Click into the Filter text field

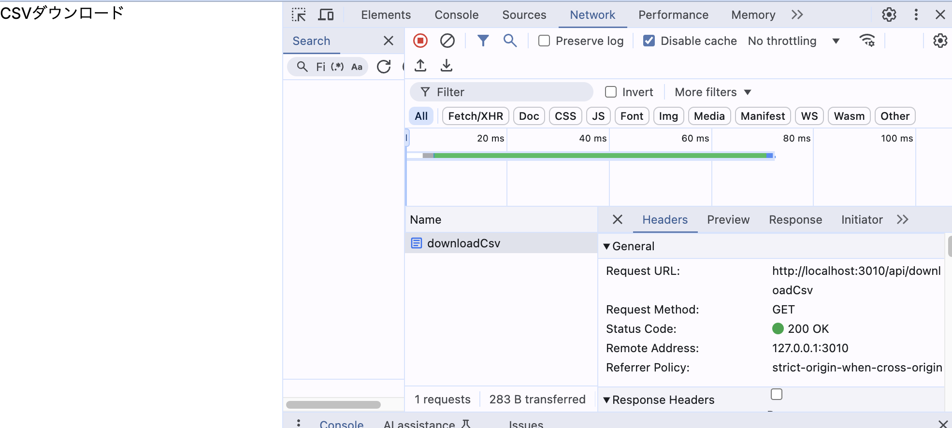click(502, 92)
